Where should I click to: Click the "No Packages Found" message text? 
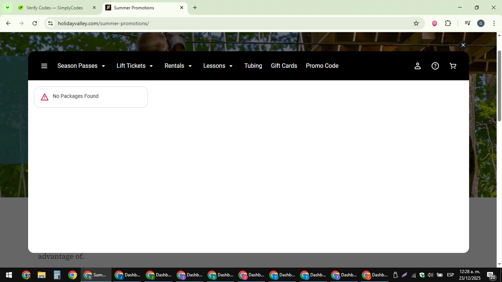coord(76,96)
